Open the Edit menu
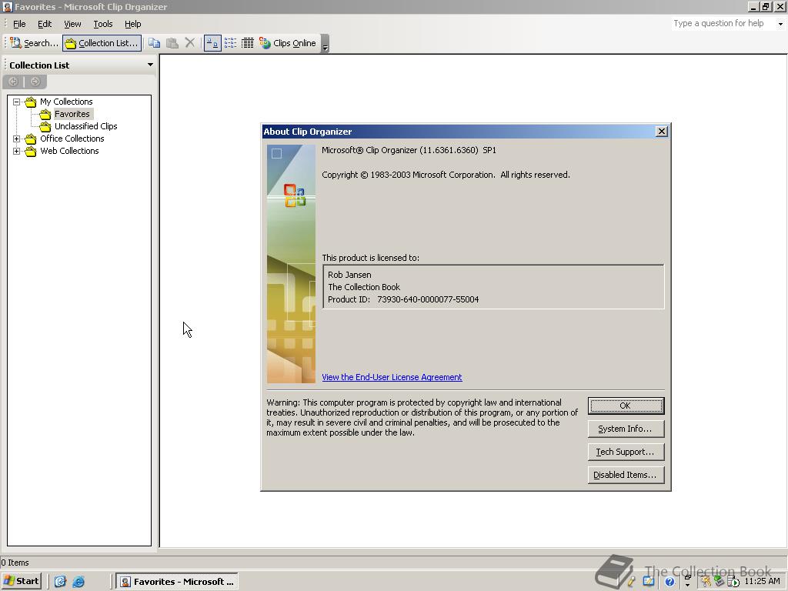This screenshot has height=591, width=788. [x=45, y=24]
